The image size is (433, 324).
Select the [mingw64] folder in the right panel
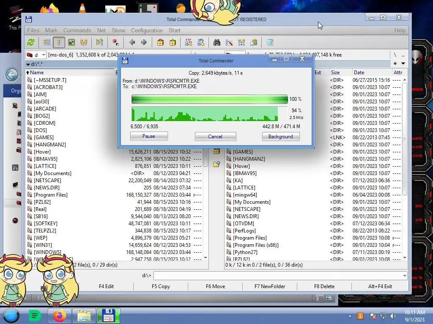245,195
